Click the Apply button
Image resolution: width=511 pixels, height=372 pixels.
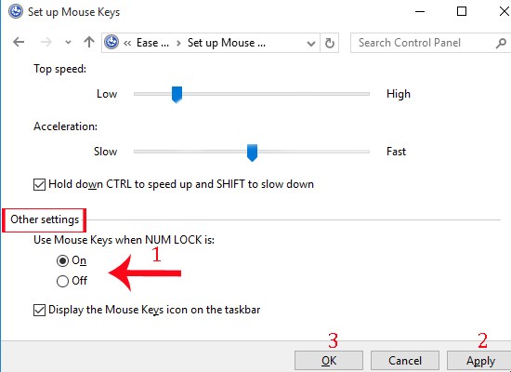click(x=480, y=361)
